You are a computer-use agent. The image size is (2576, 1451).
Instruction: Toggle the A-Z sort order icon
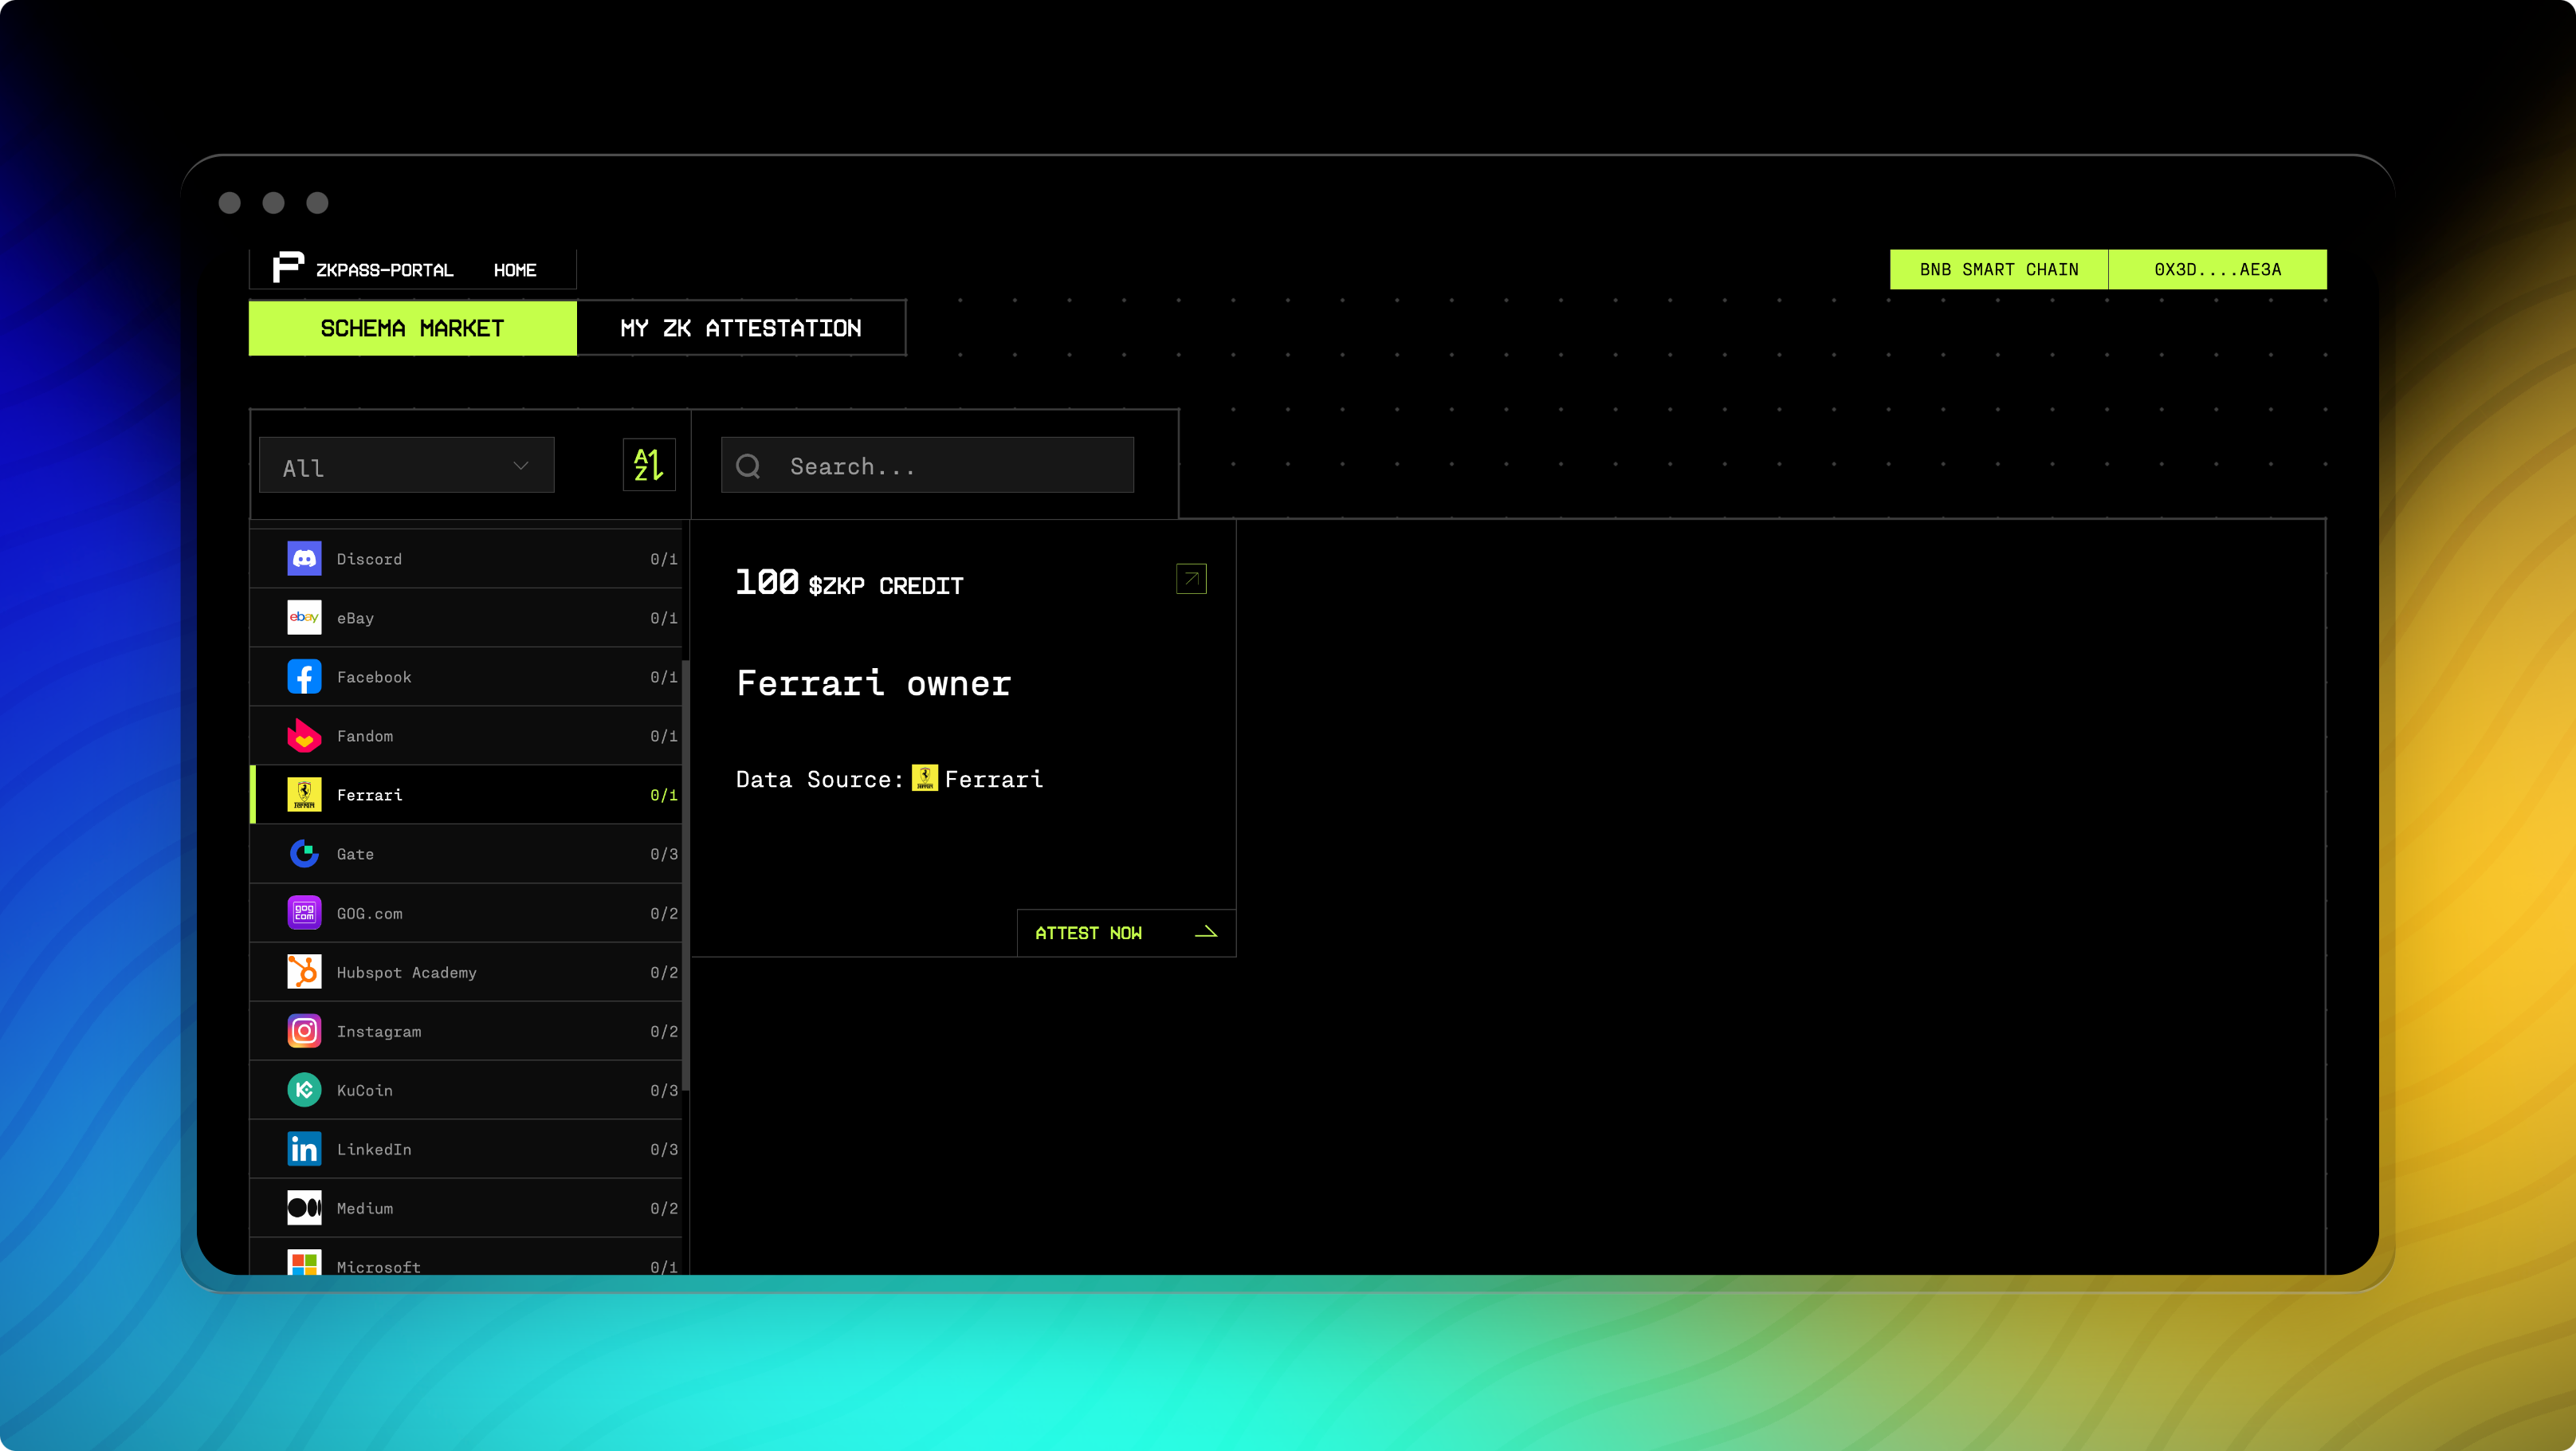649,465
